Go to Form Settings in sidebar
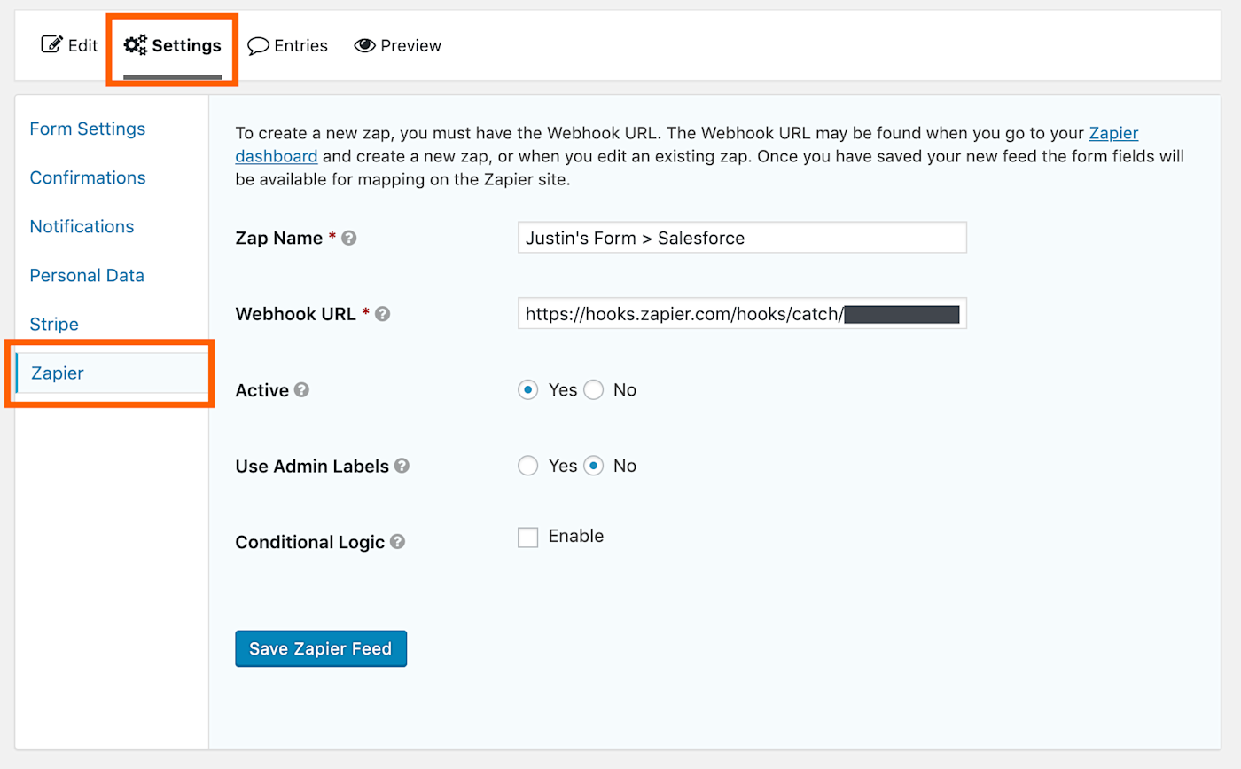This screenshot has width=1241, height=769. pyautogui.click(x=88, y=129)
